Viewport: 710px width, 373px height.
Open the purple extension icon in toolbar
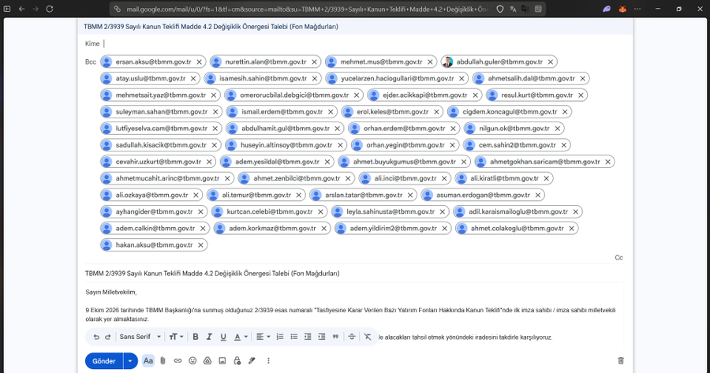click(607, 9)
